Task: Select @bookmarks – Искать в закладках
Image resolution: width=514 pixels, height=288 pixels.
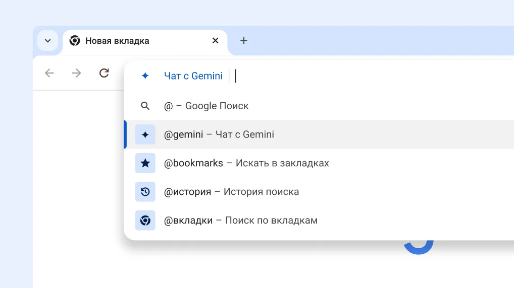Action: point(319,163)
